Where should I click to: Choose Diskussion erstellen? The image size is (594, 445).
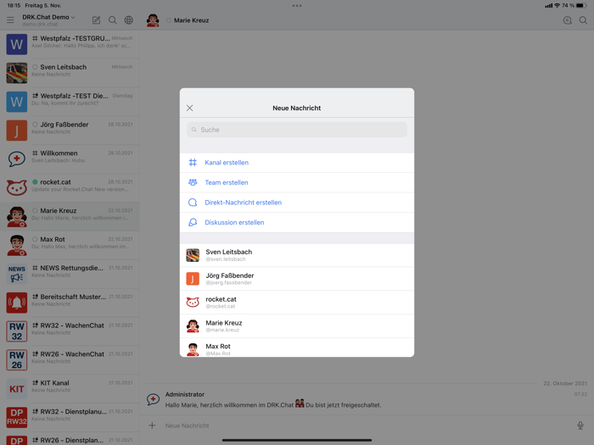(297, 222)
